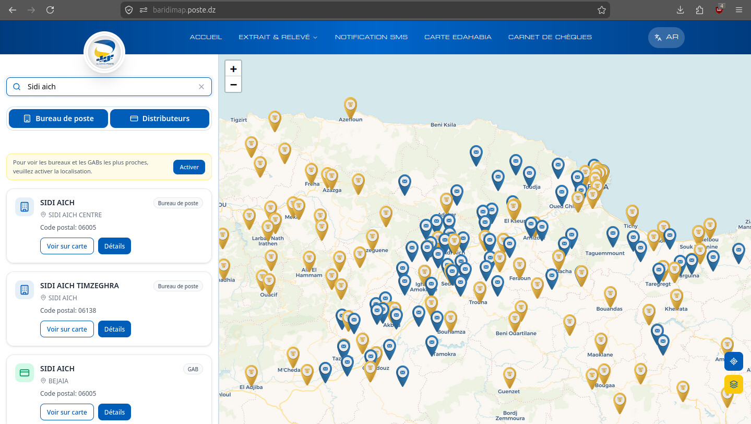751x424 pixels.
Task: Click the SIDI AICH TIMZEGHRA card title
Action: tap(79, 286)
